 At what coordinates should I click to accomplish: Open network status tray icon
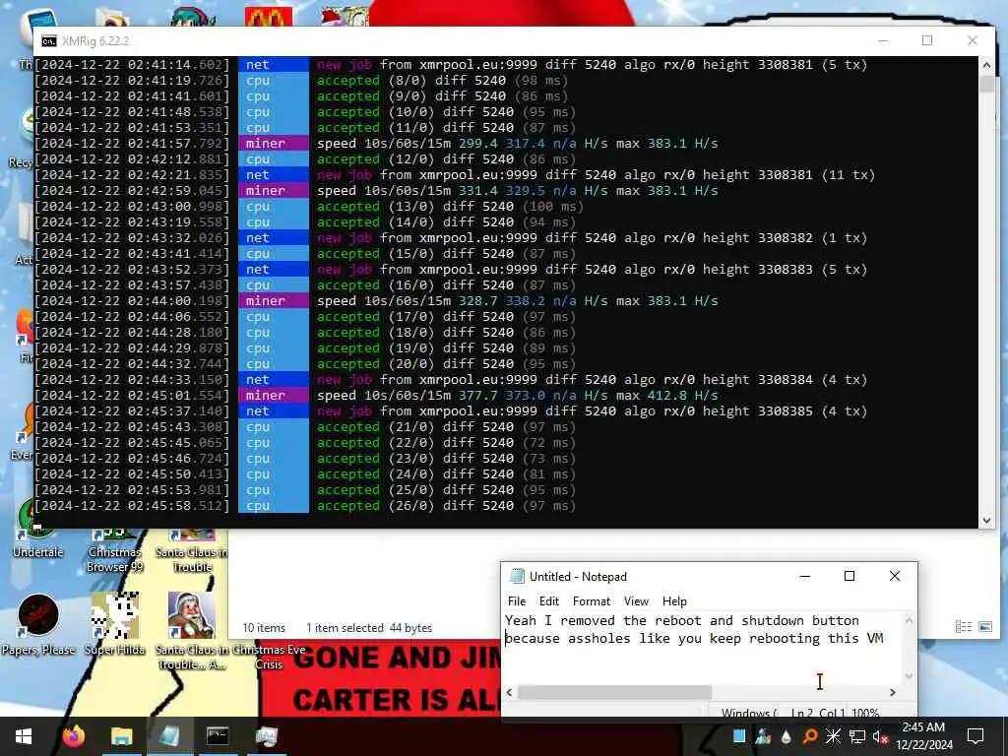(857, 736)
